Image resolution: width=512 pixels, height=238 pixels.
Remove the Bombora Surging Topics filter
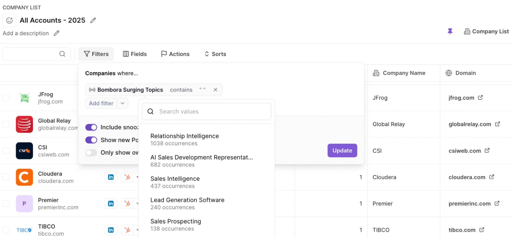(215, 90)
